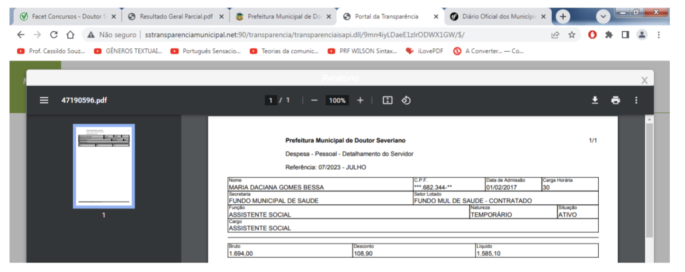Expand the tab search dropdown

tap(603, 17)
